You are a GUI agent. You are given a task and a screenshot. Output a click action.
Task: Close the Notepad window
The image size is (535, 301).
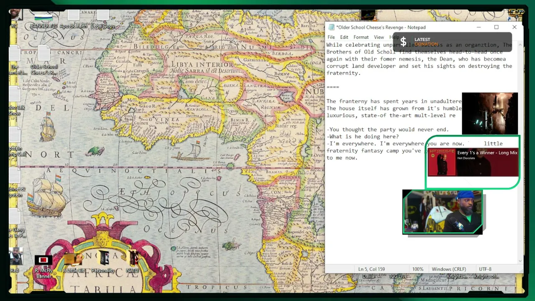point(515,28)
